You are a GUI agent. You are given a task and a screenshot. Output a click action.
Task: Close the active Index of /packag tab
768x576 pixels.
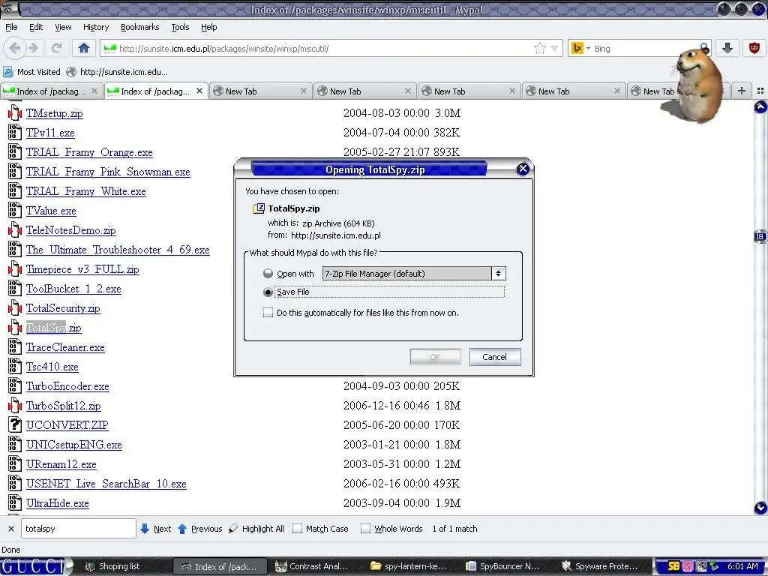coord(199,91)
